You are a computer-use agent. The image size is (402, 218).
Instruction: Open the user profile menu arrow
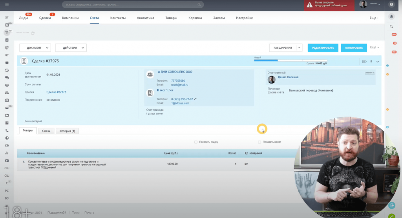(x=379, y=4)
